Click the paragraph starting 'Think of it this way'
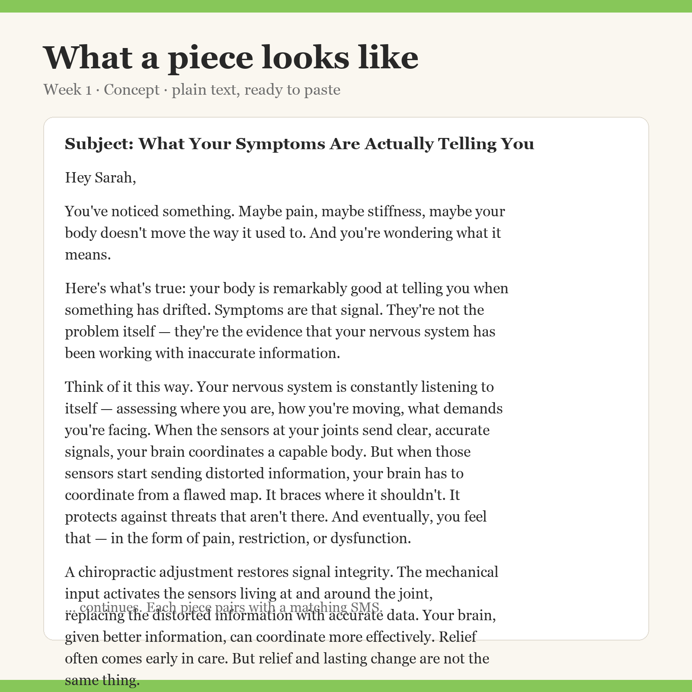692x692 pixels. pyautogui.click(x=284, y=462)
